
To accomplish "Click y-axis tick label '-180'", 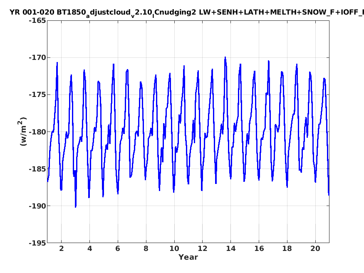I will tap(37, 132).
